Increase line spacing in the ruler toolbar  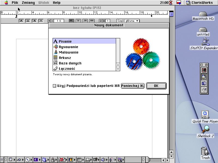[x=52, y=21]
